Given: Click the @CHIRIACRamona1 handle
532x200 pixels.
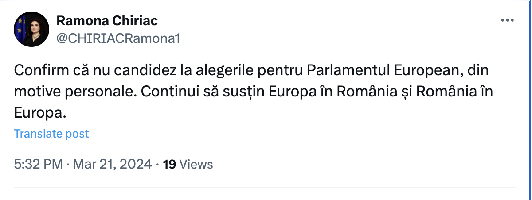Looking at the screenshot, I should [118, 38].
